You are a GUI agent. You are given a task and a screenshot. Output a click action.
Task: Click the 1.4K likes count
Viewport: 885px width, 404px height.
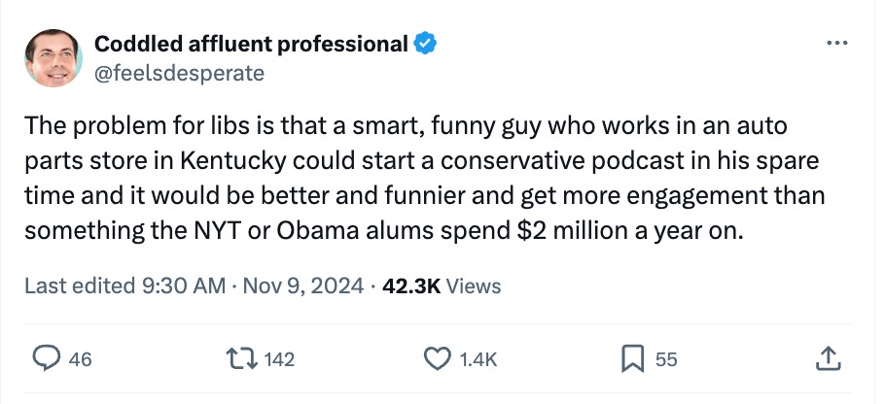478,359
